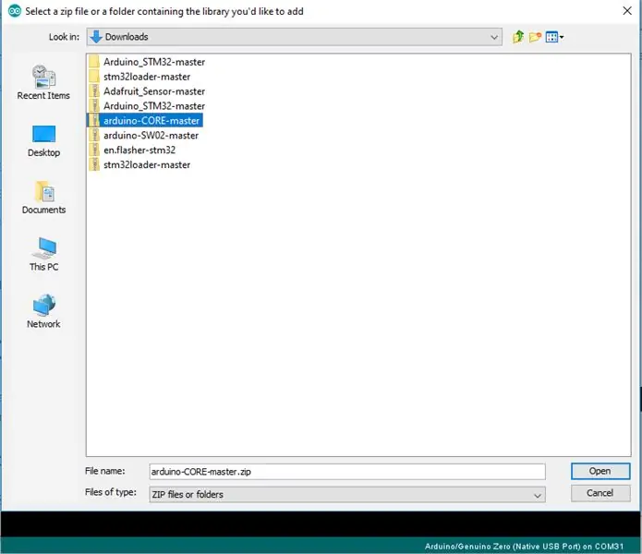Select the Arduino_STM32-master zip icon
Image resolution: width=642 pixels, height=554 pixels.
pyautogui.click(x=94, y=106)
